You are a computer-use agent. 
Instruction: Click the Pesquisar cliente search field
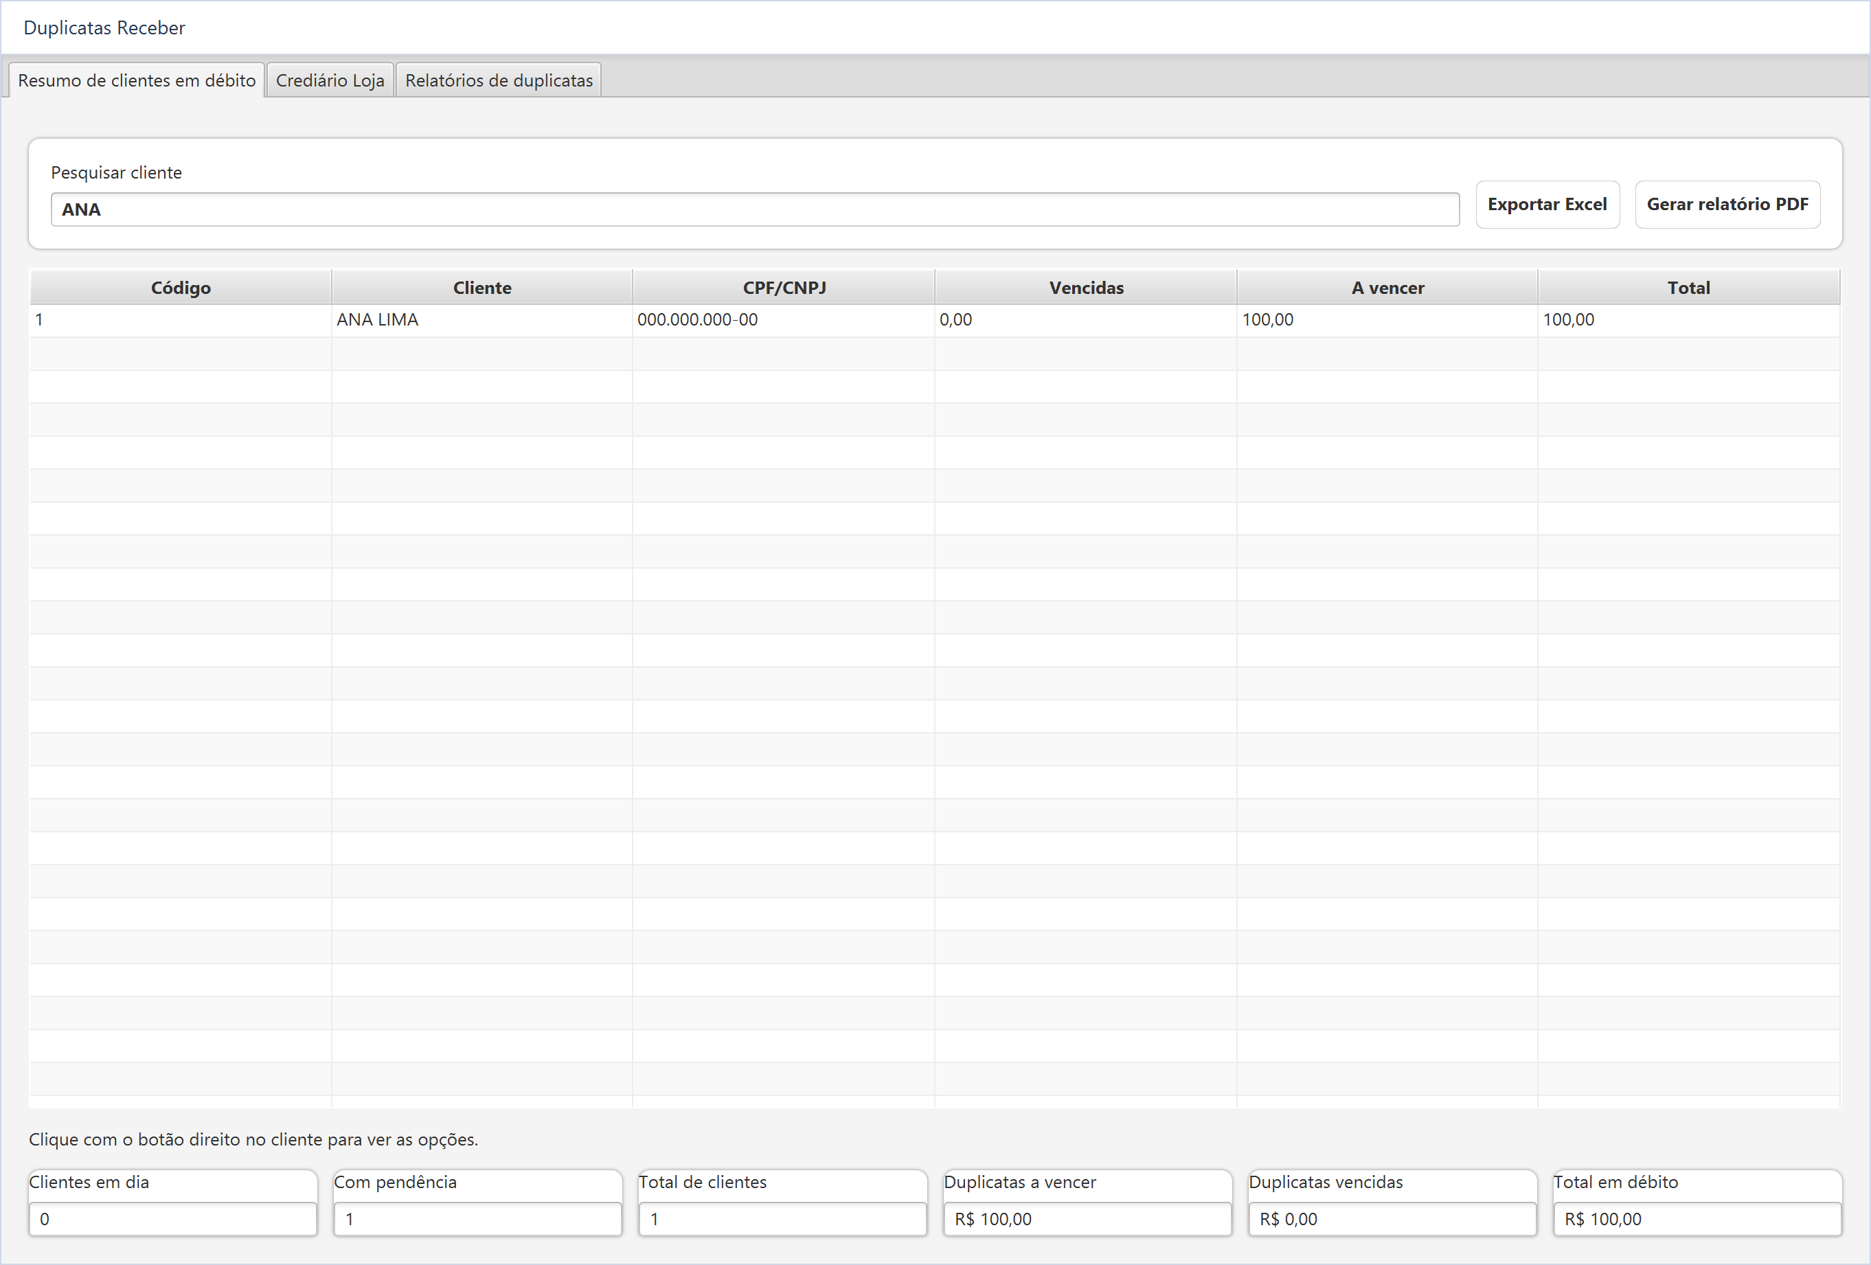click(754, 209)
